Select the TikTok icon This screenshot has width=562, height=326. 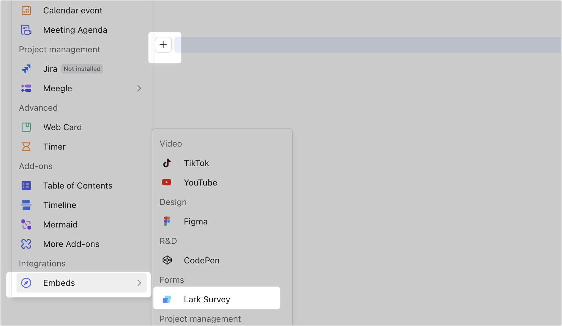point(167,163)
